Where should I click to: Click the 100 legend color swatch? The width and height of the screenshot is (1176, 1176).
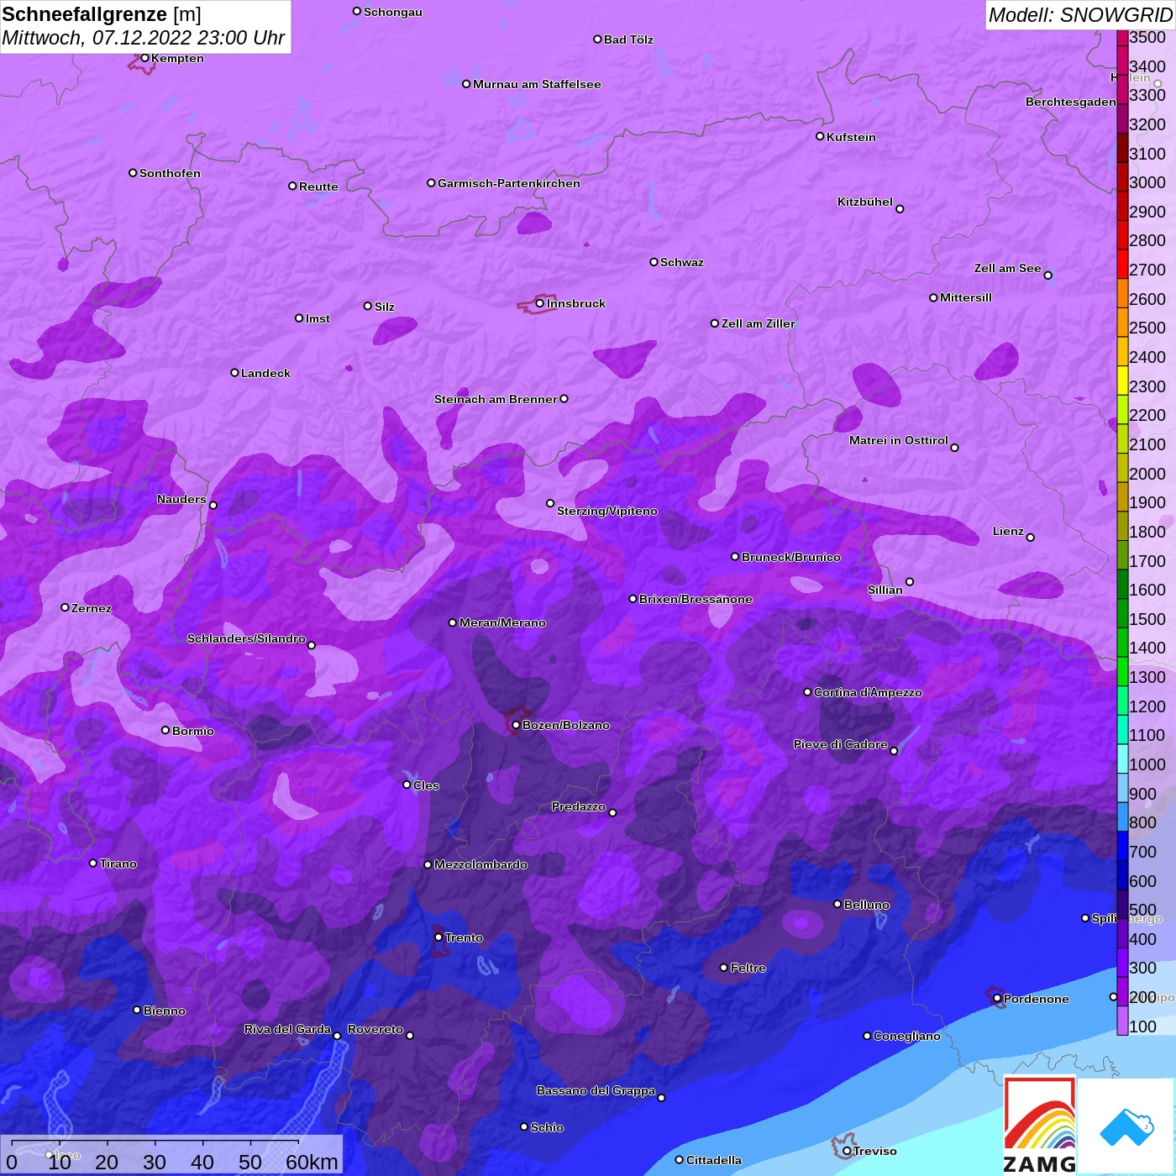coord(1122,1020)
